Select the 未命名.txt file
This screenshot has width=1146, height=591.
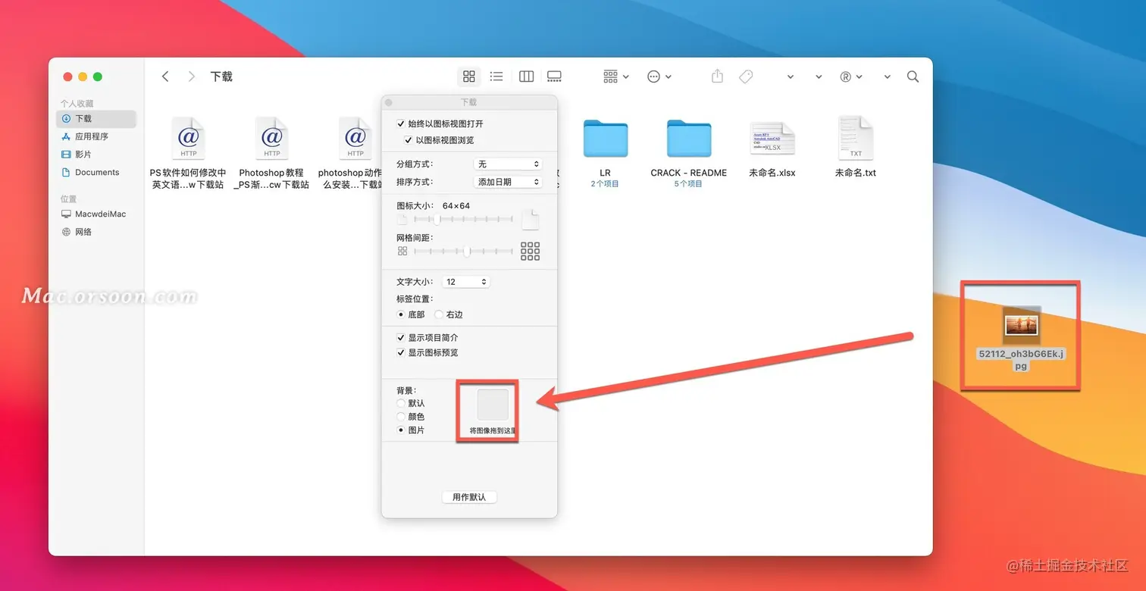[855, 140]
